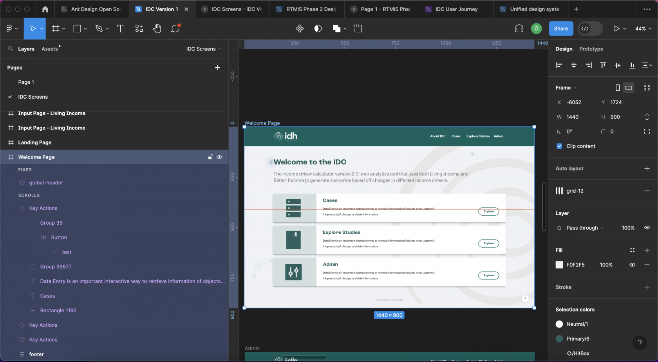Click the Boolean union icon
The width and height of the screenshot is (658, 362).
336,29
